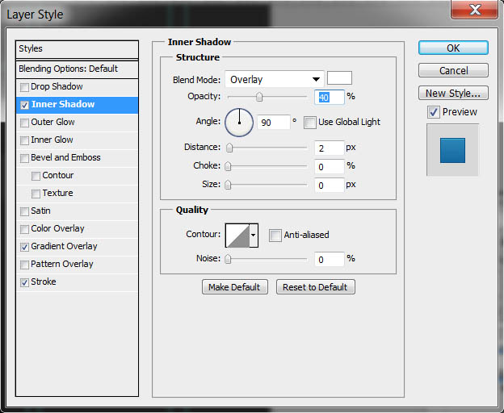Select the Drop Shadow style entry

point(57,86)
